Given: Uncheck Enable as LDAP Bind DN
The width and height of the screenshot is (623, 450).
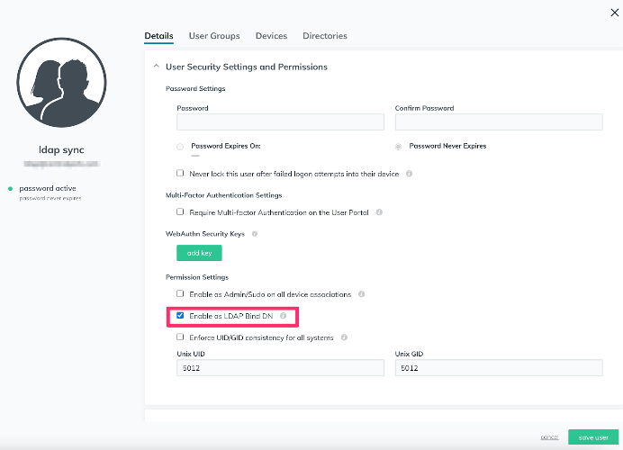Looking at the screenshot, I should click(x=180, y=316).
